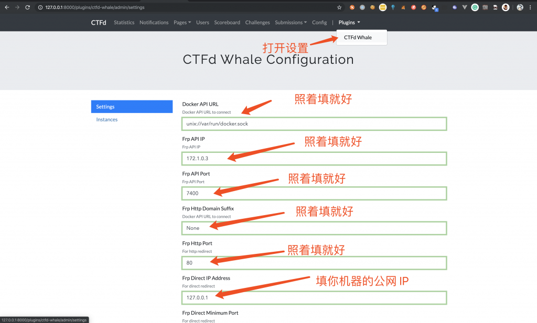The image size is (537, 323).
Task: Open the green Grammarly G extension icon
Action: pyautogui.click(x=475, y=7)
